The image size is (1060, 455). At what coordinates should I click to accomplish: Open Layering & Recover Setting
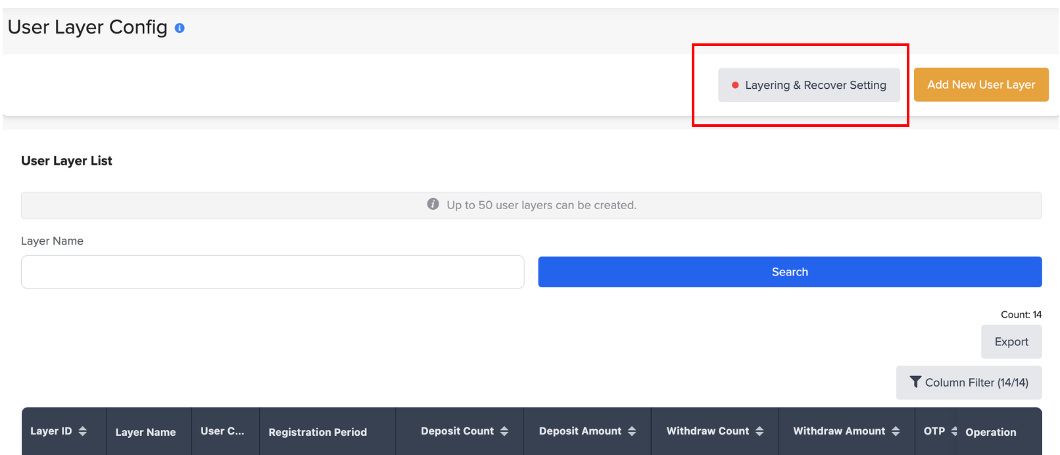click(809, 85)
